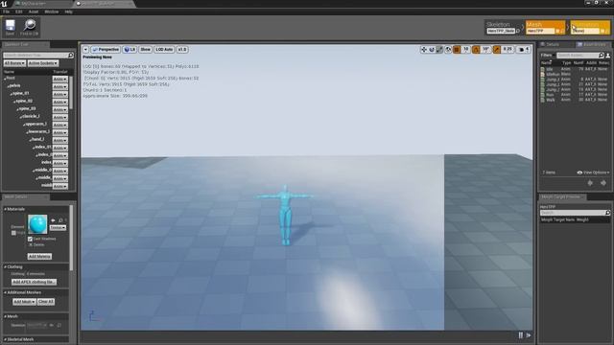Screen dimensions: 614x345
Task: Click the Clear All button
Action: point(46,302)
